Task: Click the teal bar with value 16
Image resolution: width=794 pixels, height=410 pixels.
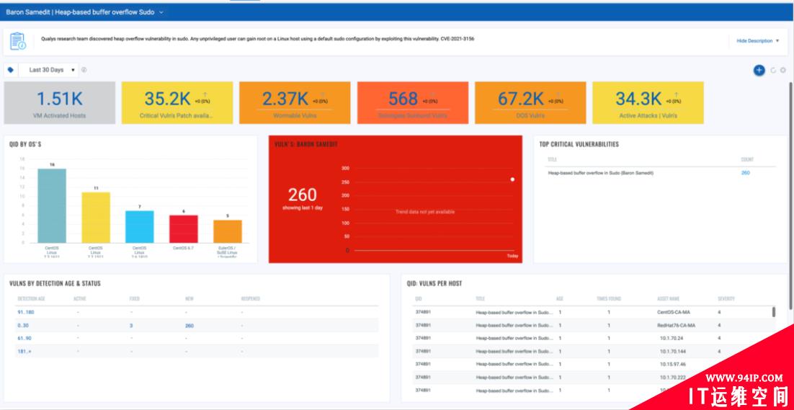Action: [x=52, y=205]
